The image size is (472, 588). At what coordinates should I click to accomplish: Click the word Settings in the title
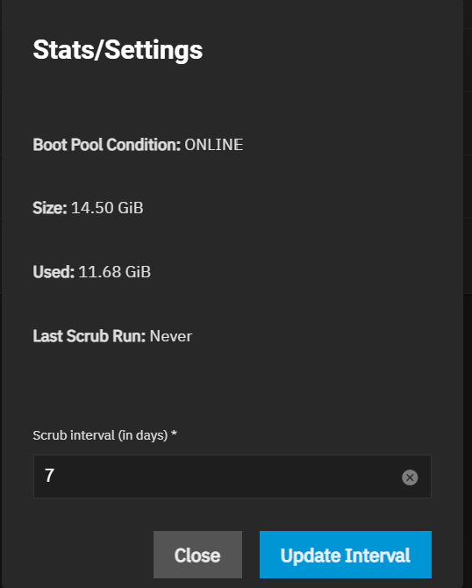pyautogui.click(x=154, y=49)
